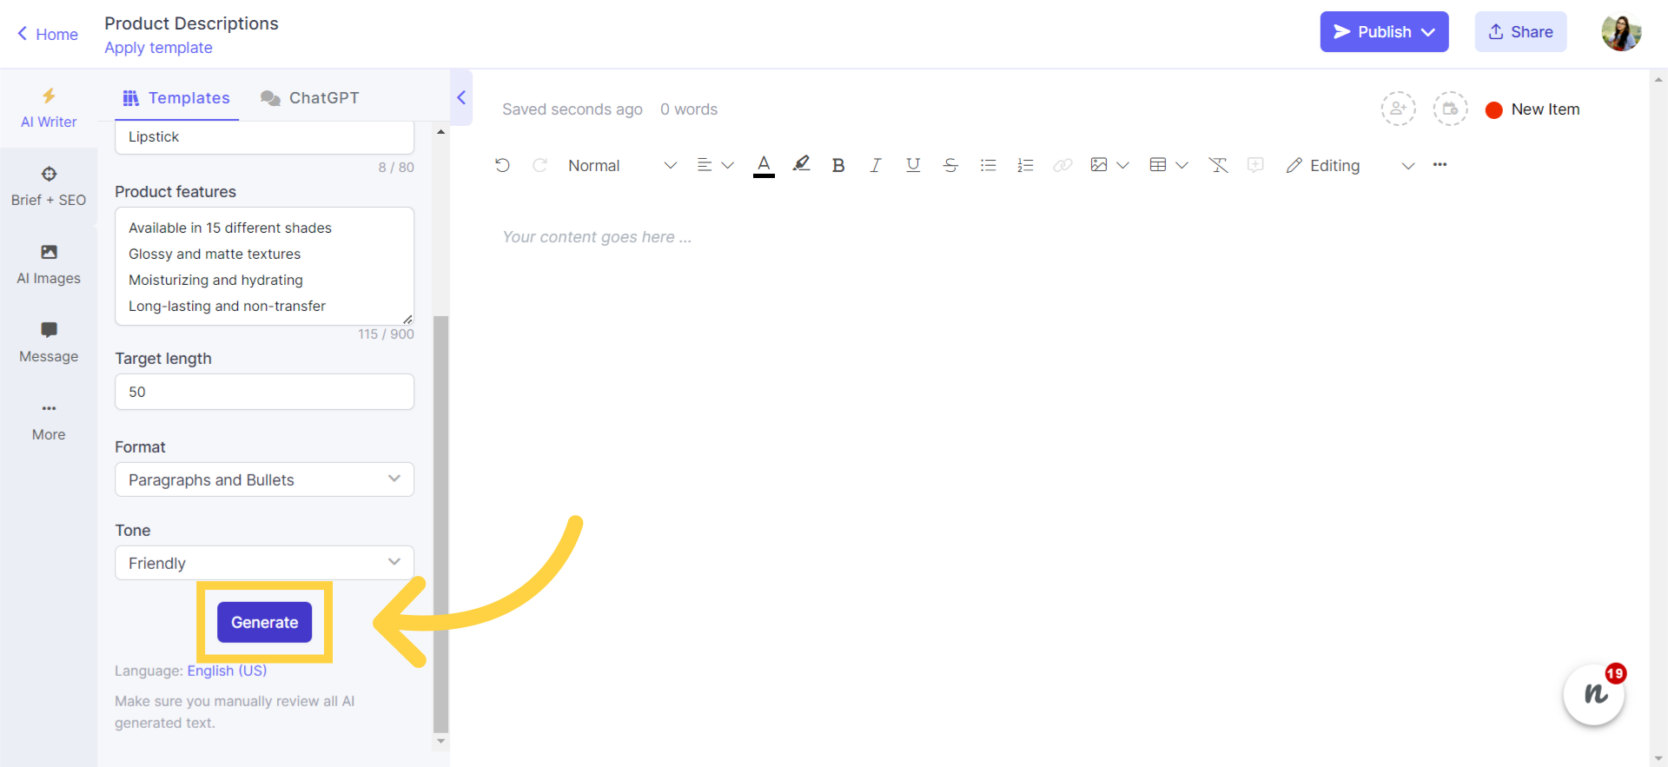Image resolution: width=1668 pixels, height=767 pixels.
Task: Click the Lipstick product name field
Action: pyautogui.click(x=264, y=137)
